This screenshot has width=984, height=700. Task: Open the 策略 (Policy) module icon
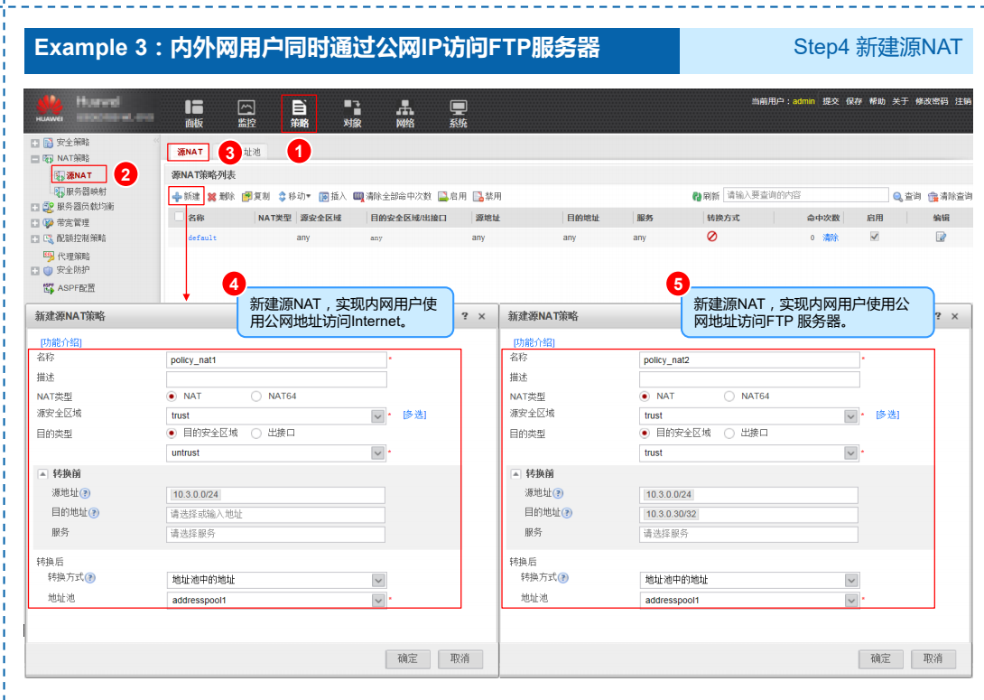pyautogui.click(x=299, y=110)
